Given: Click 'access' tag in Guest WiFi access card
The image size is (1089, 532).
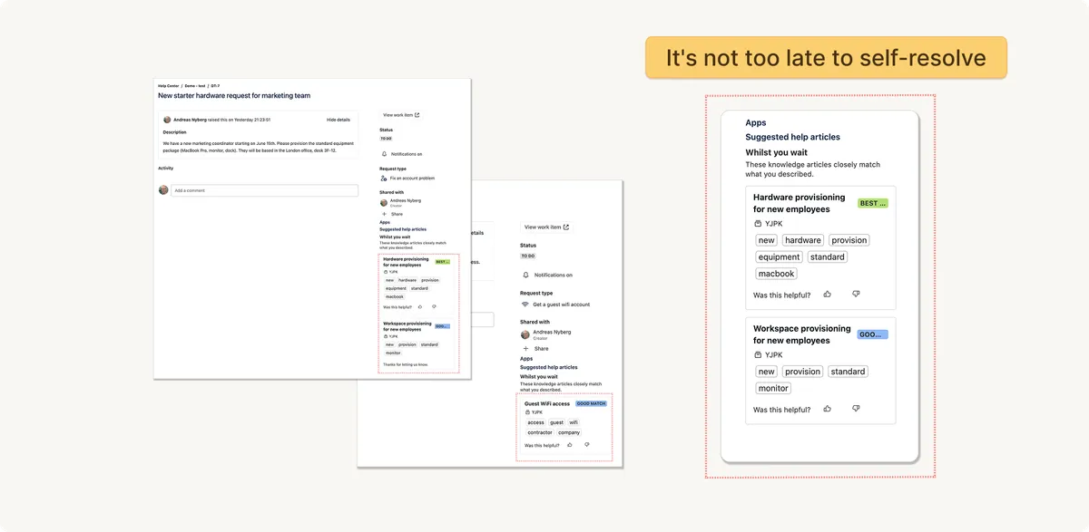Looking at the screenshot, I should [x=536, y=422].
